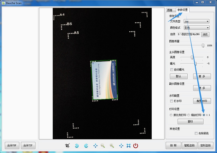Viewport: 217px width, 153px height.
Task: Click the 合并PDF button
Action: click(12, 146)
